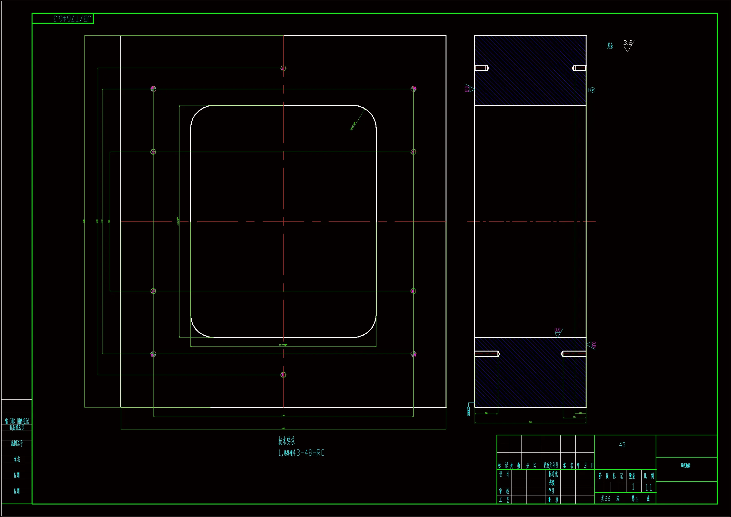
Task: Click the top-right corner hole marker
Action: pyautogui.click(x=413, y=89)
